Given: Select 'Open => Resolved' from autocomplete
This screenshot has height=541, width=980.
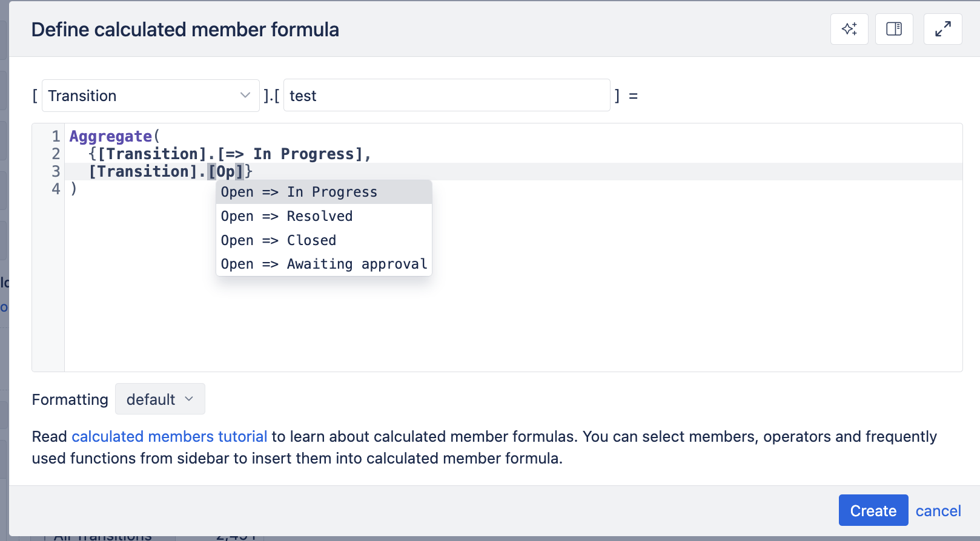Looking at the screenshot, I should point(286,215).
